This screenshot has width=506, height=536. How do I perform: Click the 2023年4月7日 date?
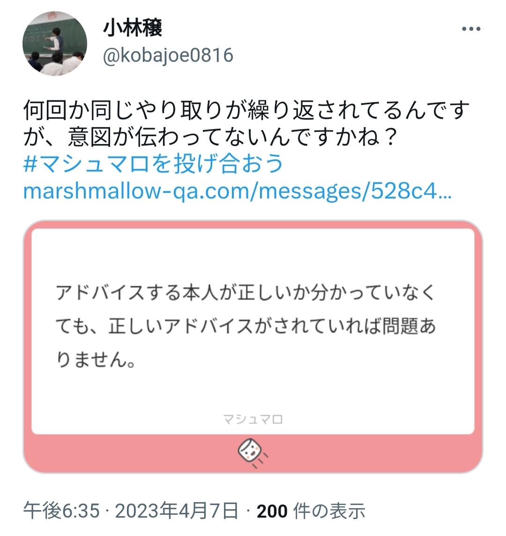[177, 511]
